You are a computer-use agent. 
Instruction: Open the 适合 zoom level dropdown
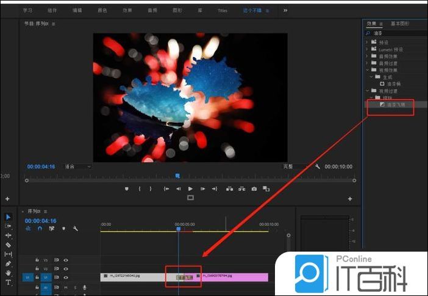tap(77, 167)
